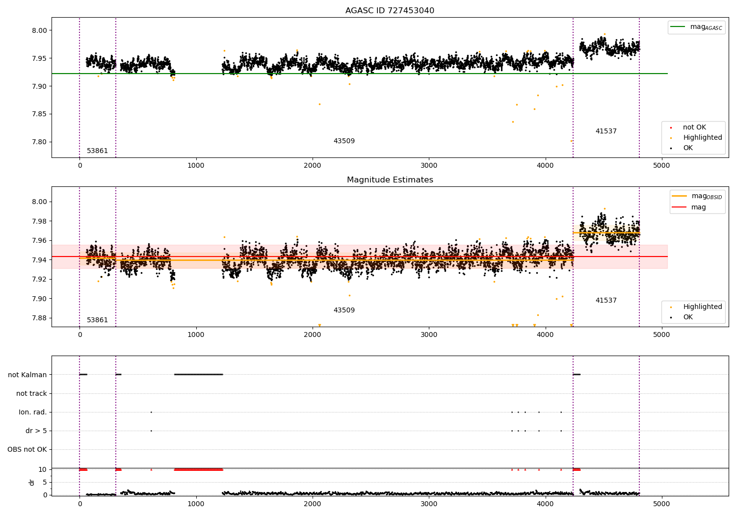Click the 43509 label in the top plot
736x515 pixels.
[344, 141]
